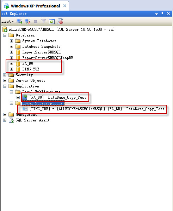Select the [FA_BU]: DataBase_Copy_Test publication label

58,97
